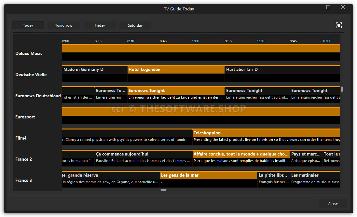Viewport: 357px width, 217px height.
Task: Switch to the Tomorrow tab
Action: [64, 25]
